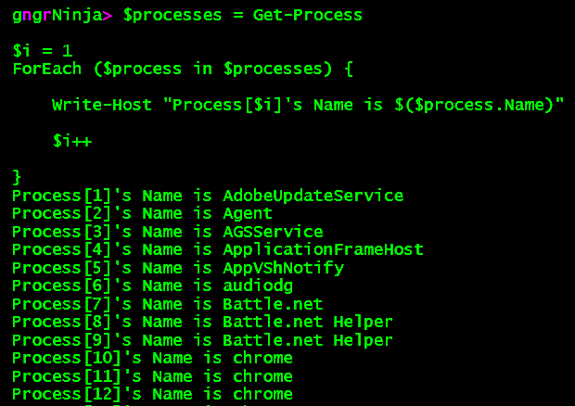Select the Process[10] chrome line
The height and width of the screenshot is (406, 575).
(x=152, y=358)
